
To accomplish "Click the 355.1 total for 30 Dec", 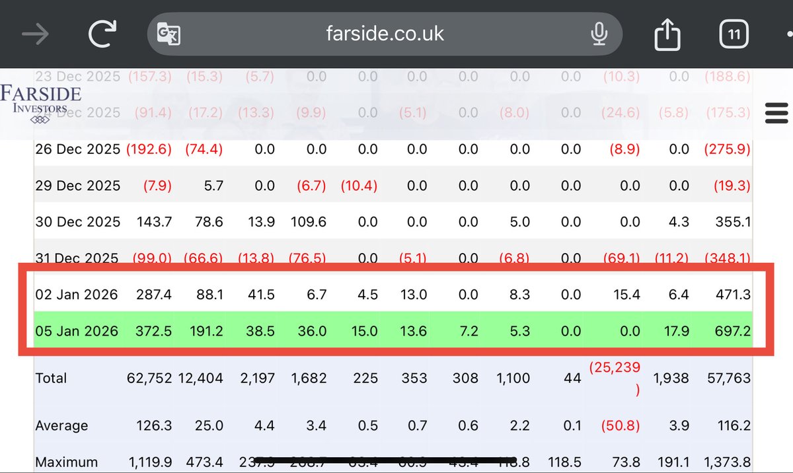I will click(732, 222).
